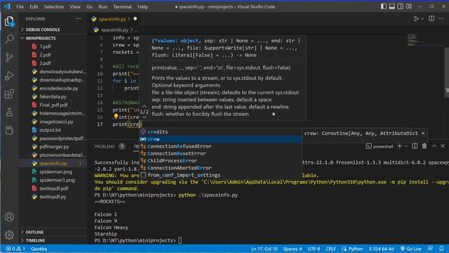Click the powershell terminal label
Screen dimensions: 449x253
tap(380, 146)
